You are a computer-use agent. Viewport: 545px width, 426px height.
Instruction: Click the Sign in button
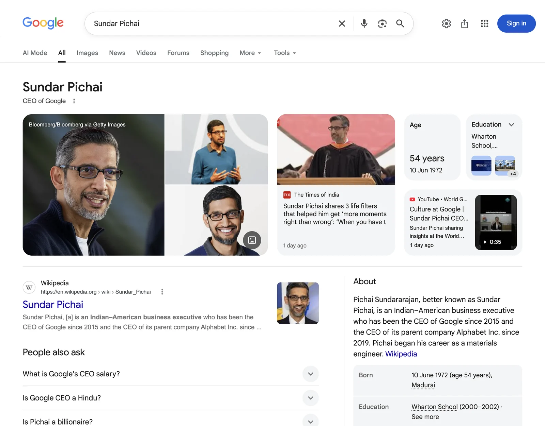(x=516, y=23)
